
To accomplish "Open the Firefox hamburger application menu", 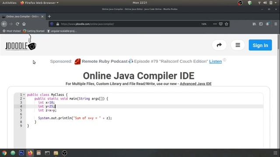I will (x=276, y=24).
